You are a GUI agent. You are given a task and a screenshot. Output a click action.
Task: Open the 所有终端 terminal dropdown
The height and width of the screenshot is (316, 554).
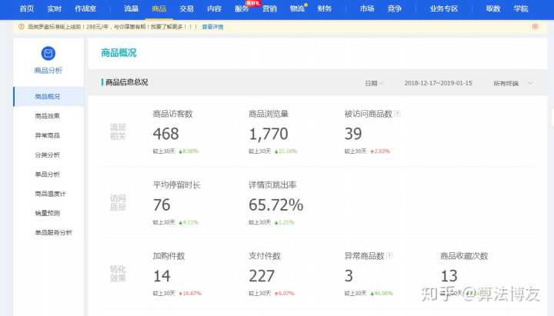click(x=512, y=83)
